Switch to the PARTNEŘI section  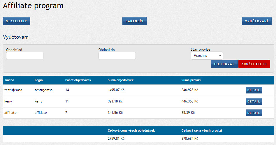tap(134, 21)
